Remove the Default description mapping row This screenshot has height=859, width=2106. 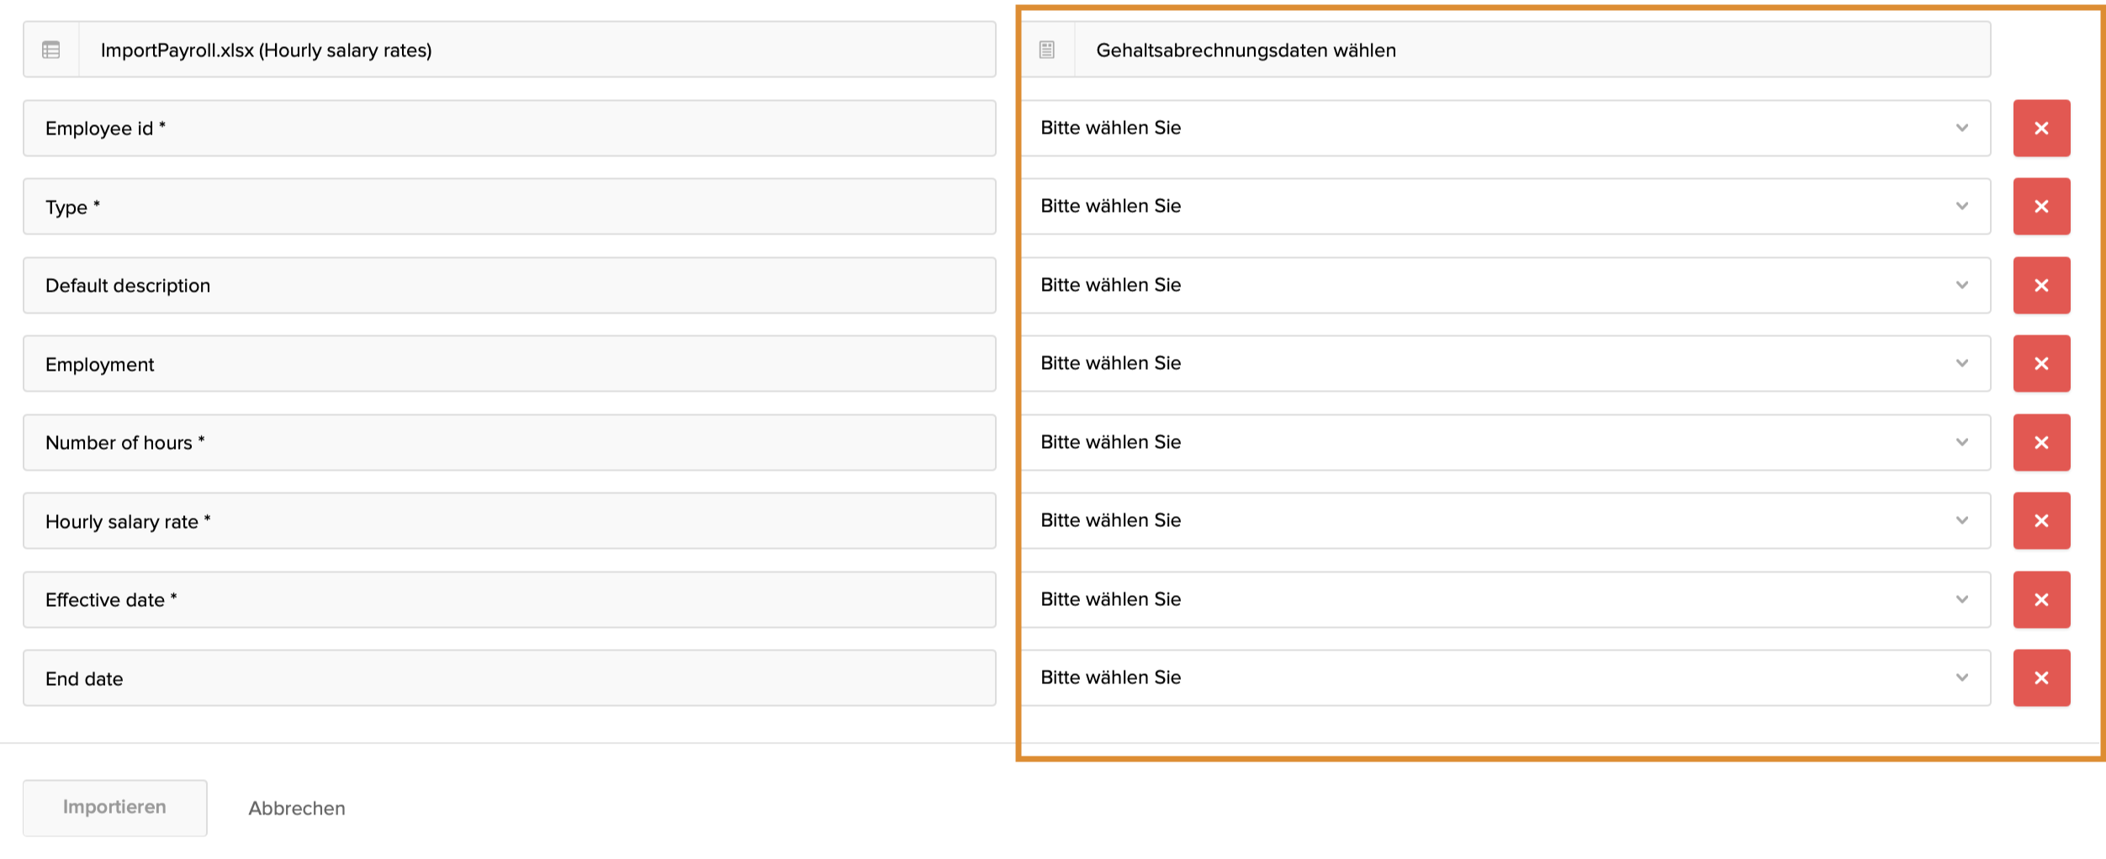pyautogui.click(x=2040, y=286)
